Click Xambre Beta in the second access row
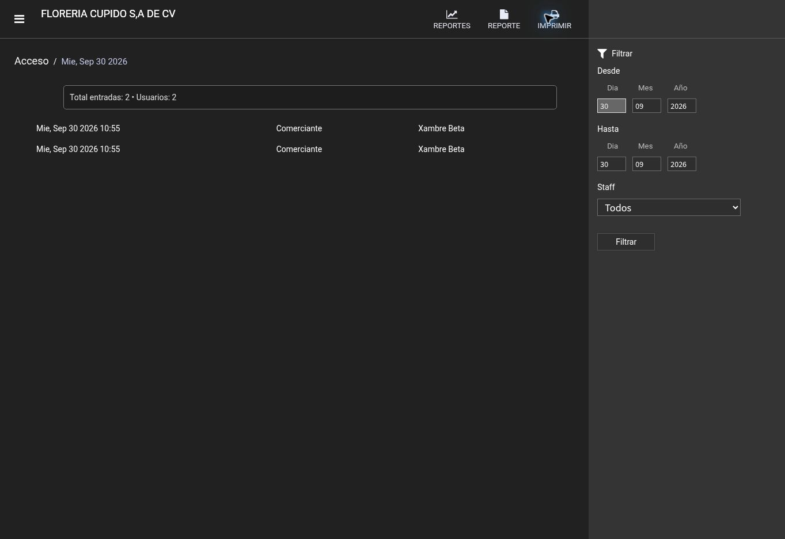The height and width of the screenshot is (539, 785). (441, 149)
